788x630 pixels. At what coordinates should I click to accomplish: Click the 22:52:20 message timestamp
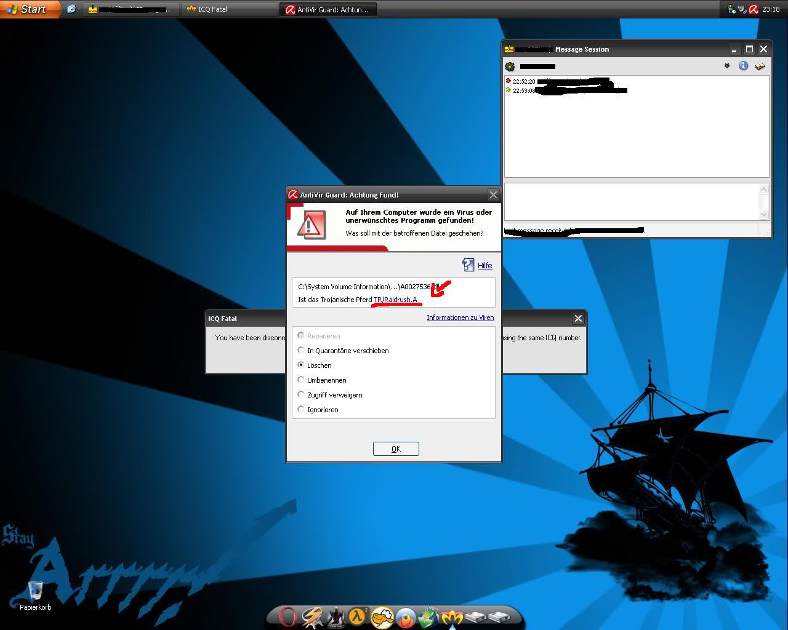[x=524, y=81]
